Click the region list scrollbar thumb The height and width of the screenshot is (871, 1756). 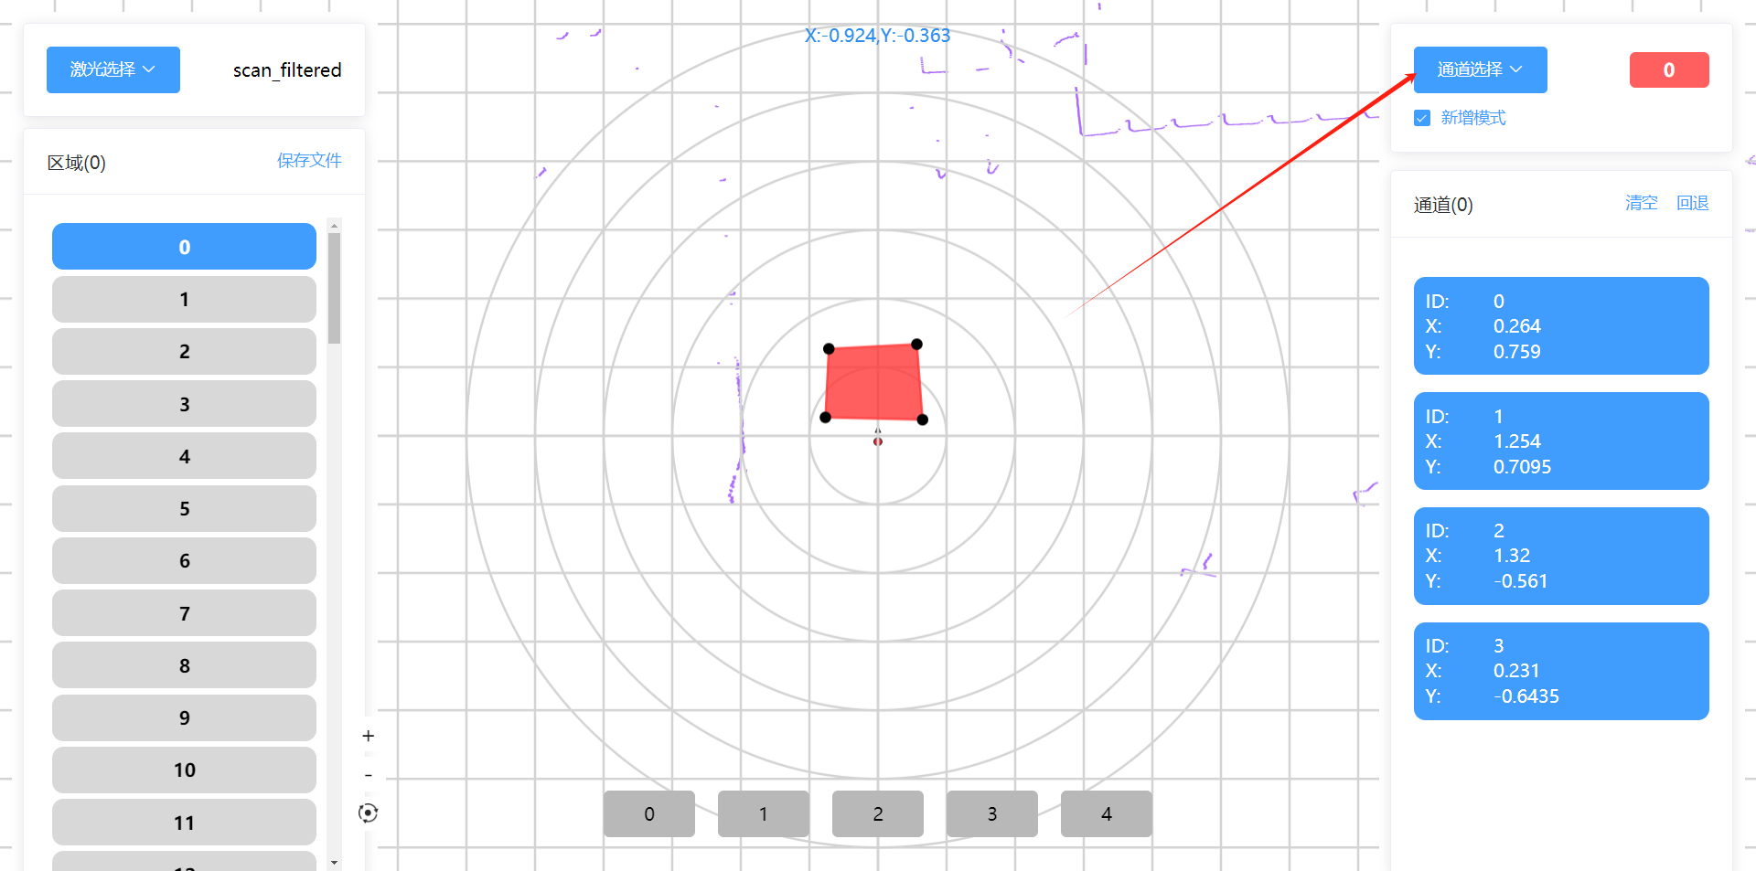pyautogui.click(x=334, y=288)
